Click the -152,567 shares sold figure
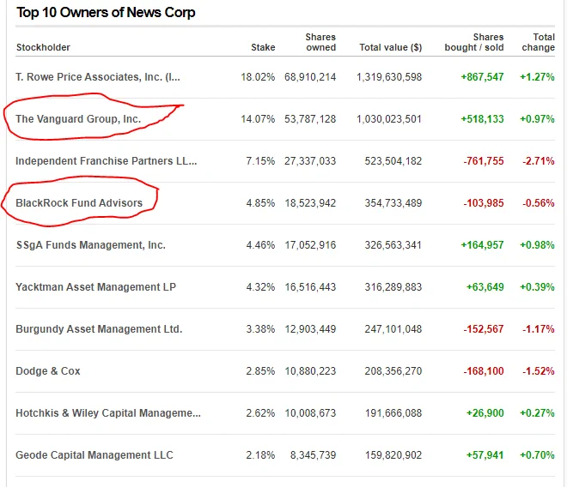The height and width of the screenshot is (487, 567). coord(484,329)
